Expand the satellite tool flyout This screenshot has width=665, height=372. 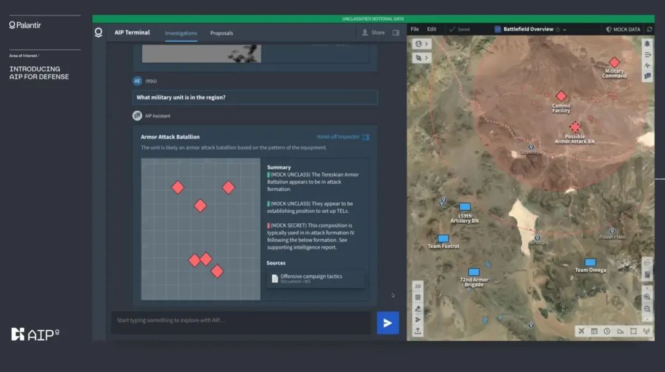click(x=422, y=58)
